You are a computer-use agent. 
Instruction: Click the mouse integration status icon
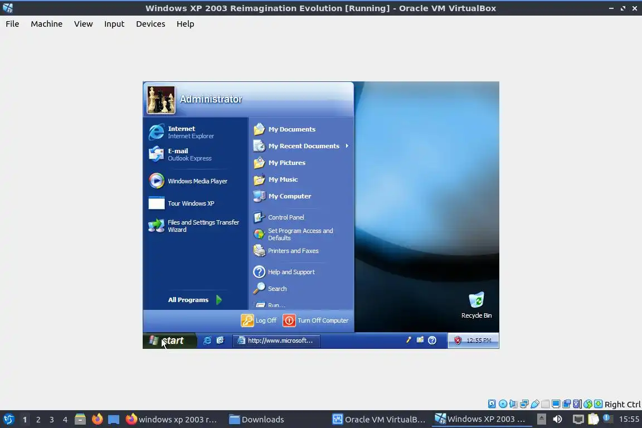(588, 404)
